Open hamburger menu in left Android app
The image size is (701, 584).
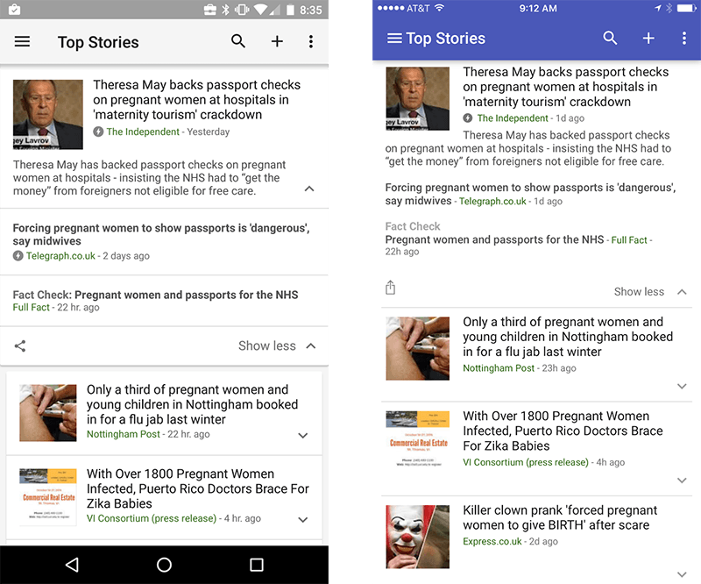pyautogui.click(x=22, y=42)
